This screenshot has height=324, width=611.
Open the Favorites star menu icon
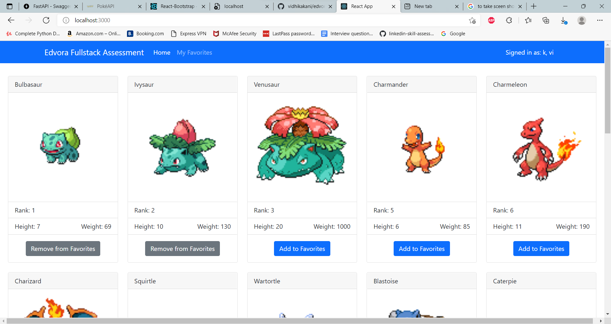528,20
